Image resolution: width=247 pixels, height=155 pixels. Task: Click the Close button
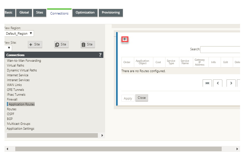point(142,98)
